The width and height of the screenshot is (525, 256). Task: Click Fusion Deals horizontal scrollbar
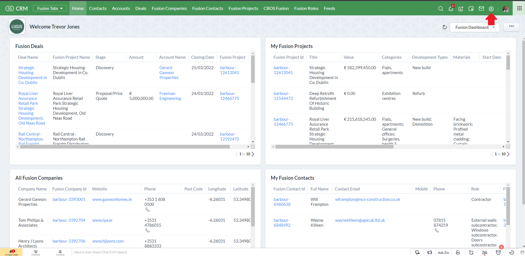pyautogui.click(x=125, y=147)
